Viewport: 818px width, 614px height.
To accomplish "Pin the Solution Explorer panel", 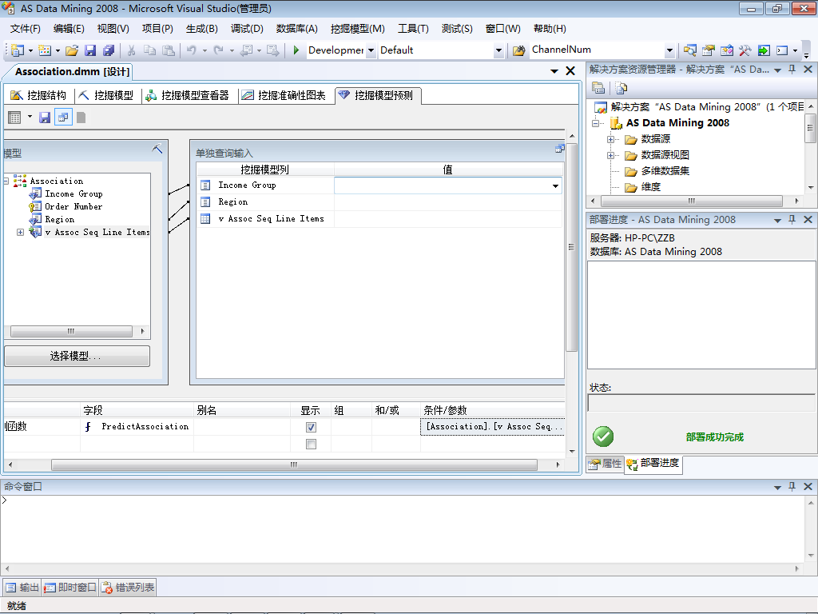I will (792, 70).
